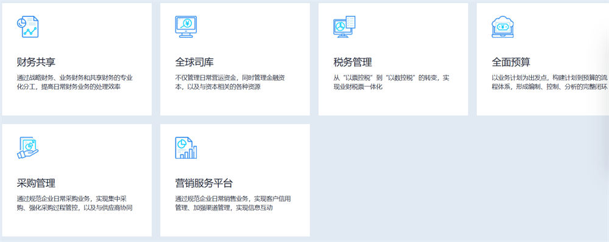Open the 财务共享 card title
The image size is (609, 242).
point(36,62)
